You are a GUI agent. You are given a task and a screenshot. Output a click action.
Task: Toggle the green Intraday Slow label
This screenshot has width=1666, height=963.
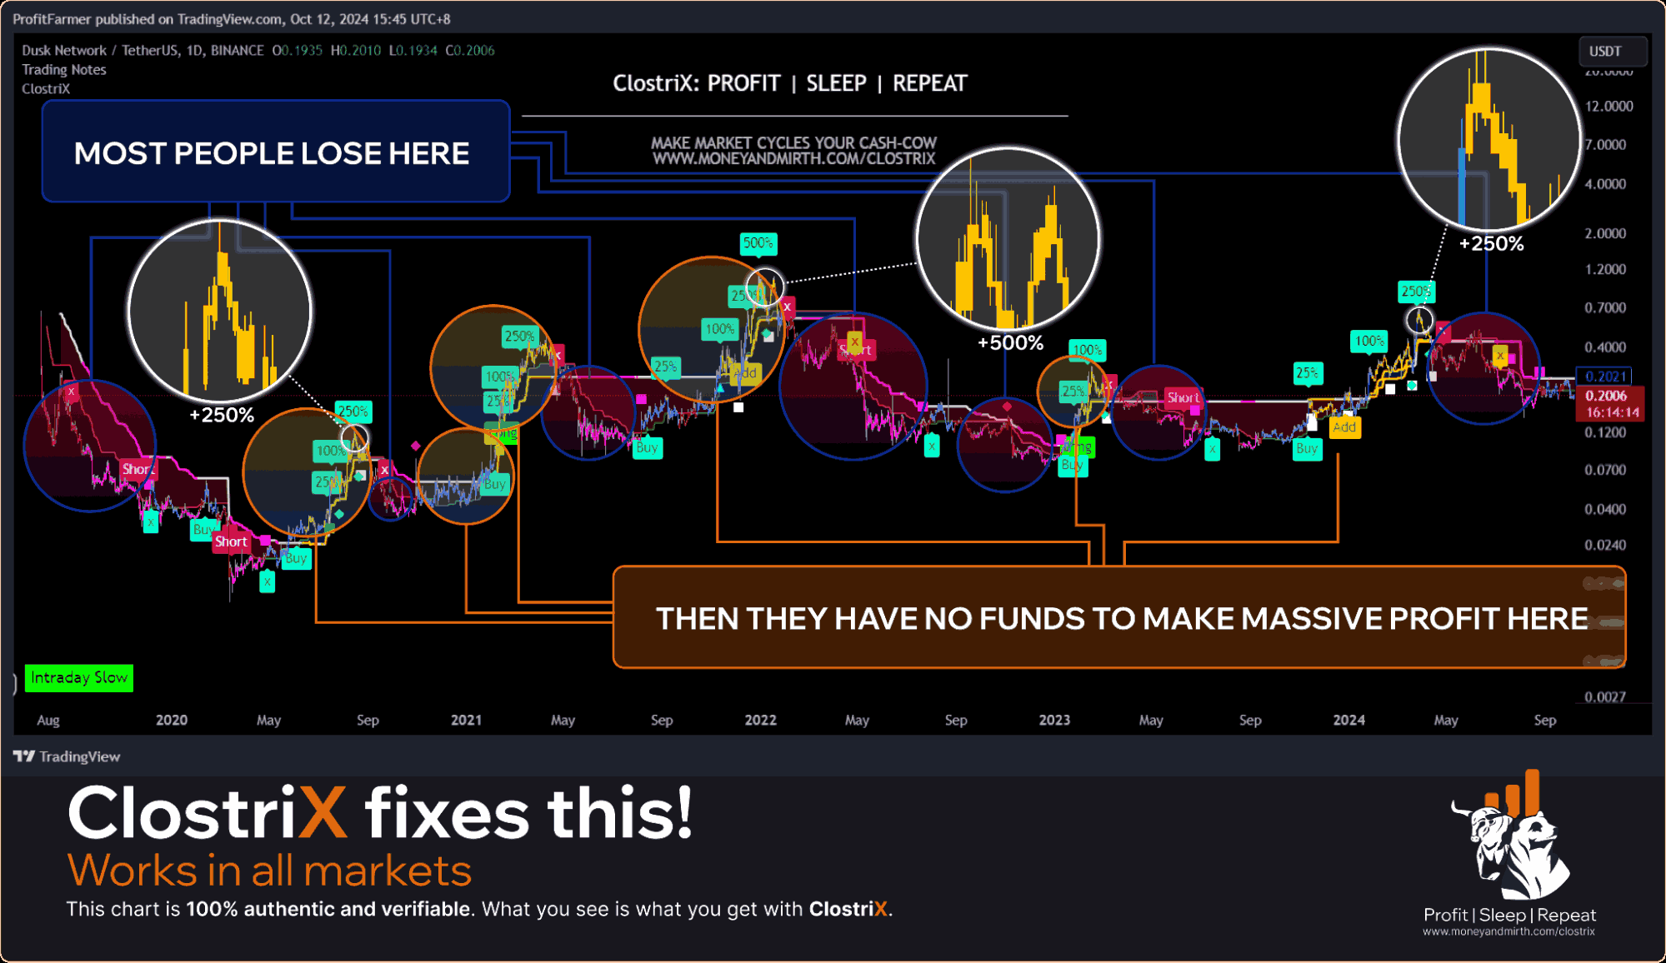pos(79,677)
